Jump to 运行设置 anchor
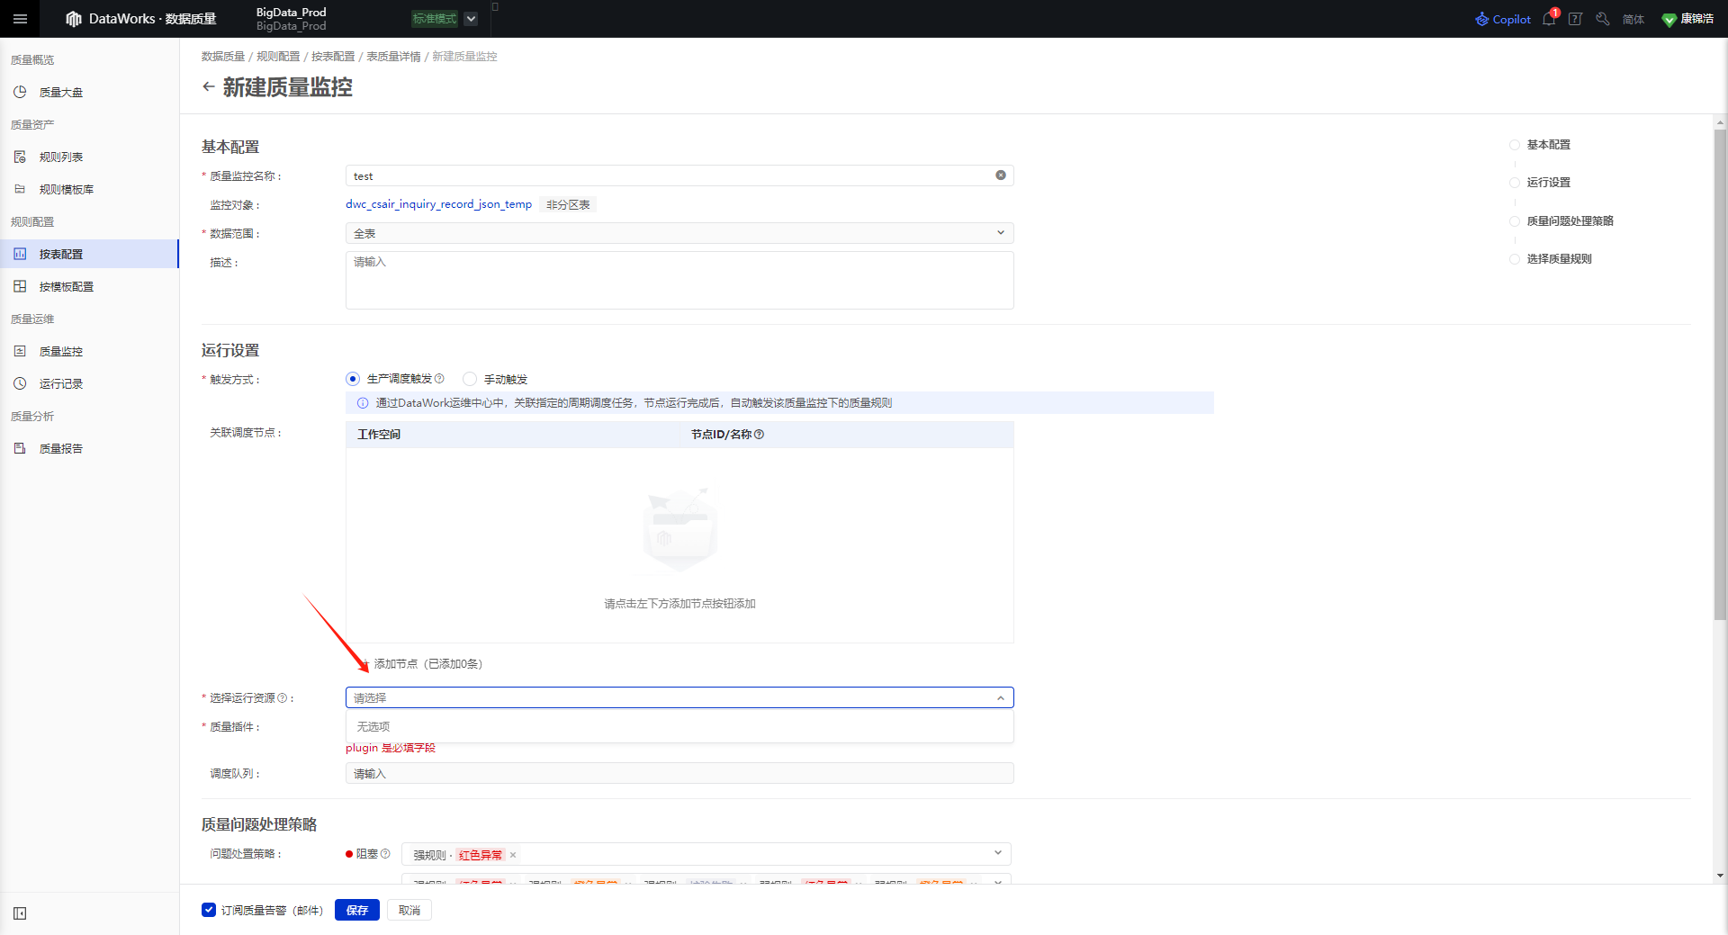 pyautogui.click(x=1548, y=183)
